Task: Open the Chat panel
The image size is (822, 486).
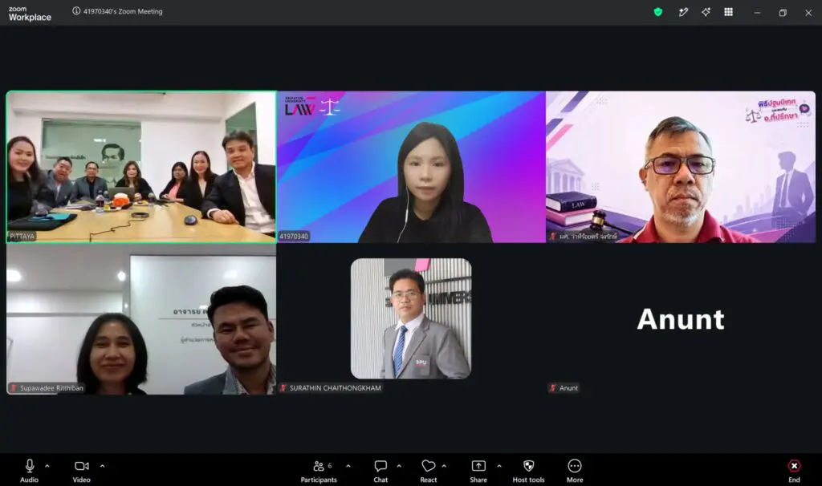Action: click(x=380, y=470)
